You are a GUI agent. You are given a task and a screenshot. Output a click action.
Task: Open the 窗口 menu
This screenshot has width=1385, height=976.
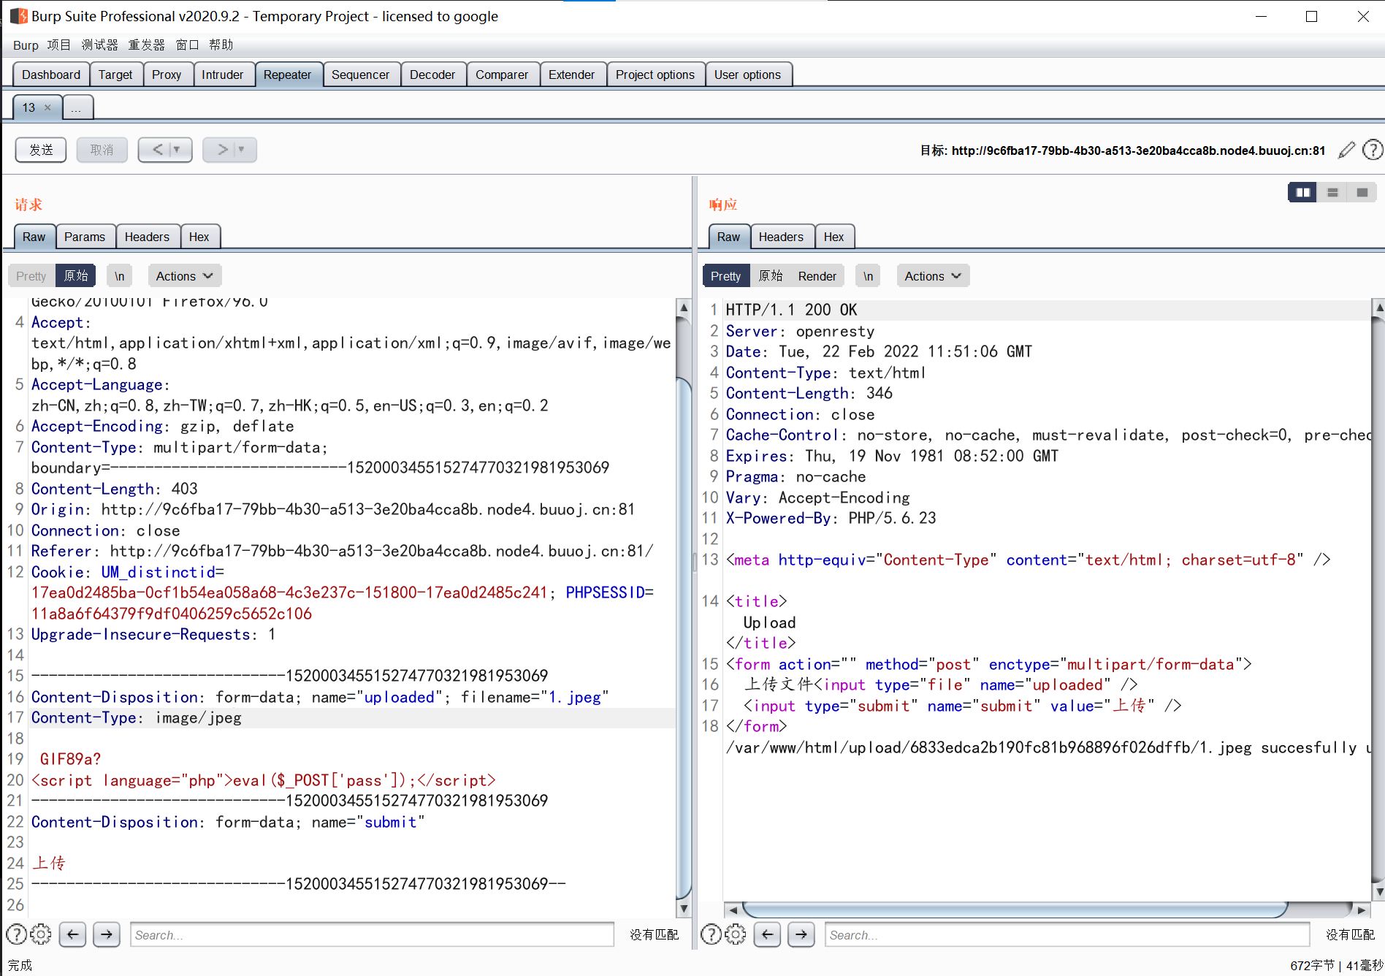tap(188, 45)
